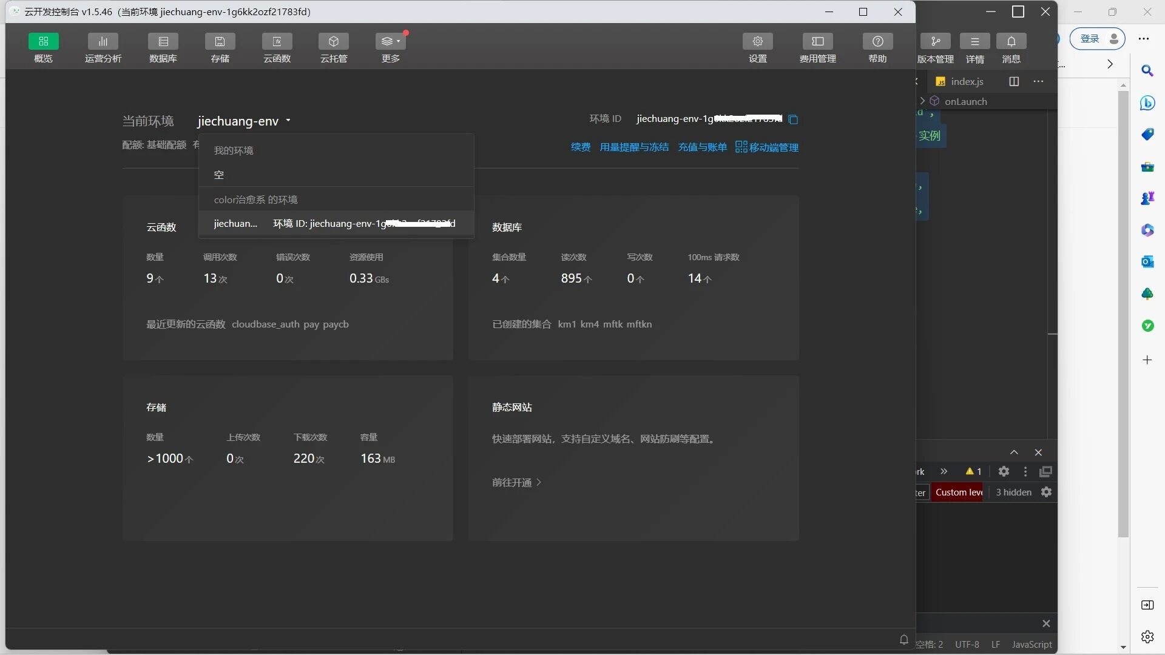The width and height of the screenshot is (1165, 655).
Task: Collapse the jiechuang-env environment dropdown
Action: point(288,121)
